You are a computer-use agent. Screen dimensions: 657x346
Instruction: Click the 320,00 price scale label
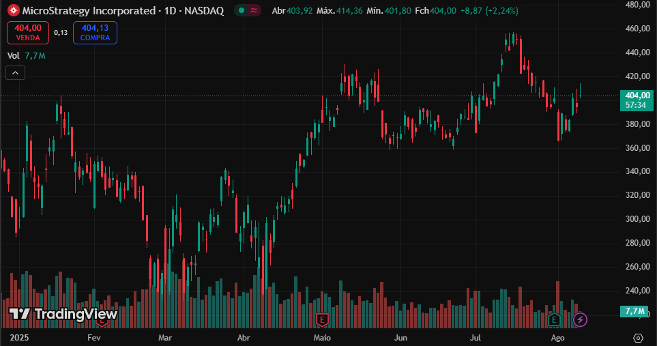pos(638,194)
